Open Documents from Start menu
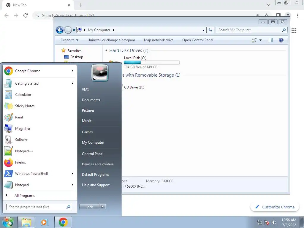 click(99, 100)
